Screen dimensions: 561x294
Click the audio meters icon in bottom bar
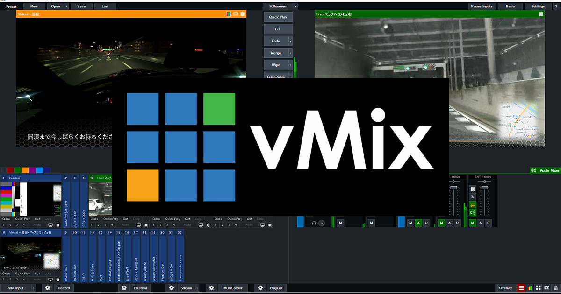click(530, 288)
